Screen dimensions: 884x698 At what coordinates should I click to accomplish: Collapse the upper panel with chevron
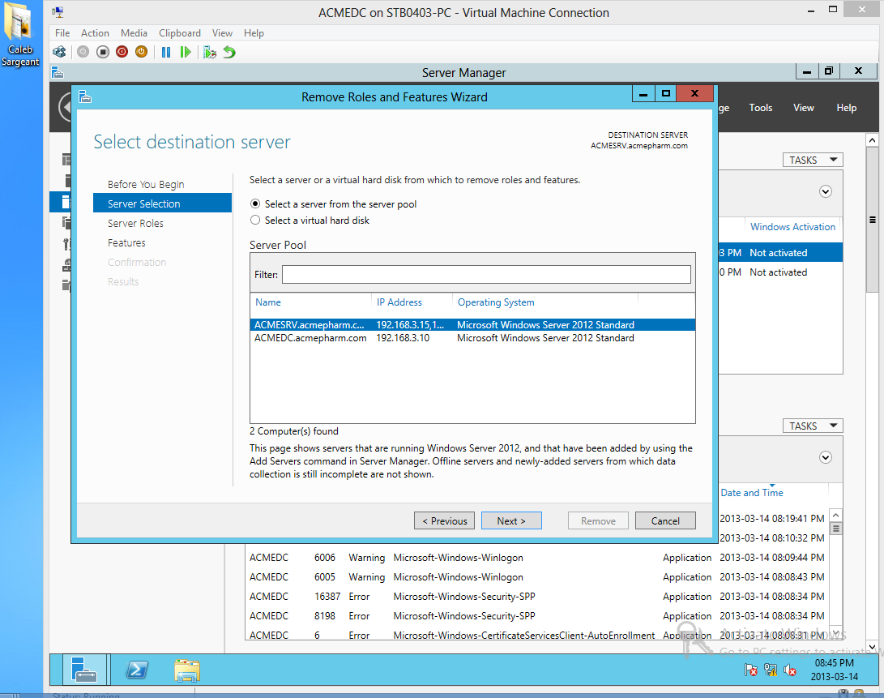(826, 191)
